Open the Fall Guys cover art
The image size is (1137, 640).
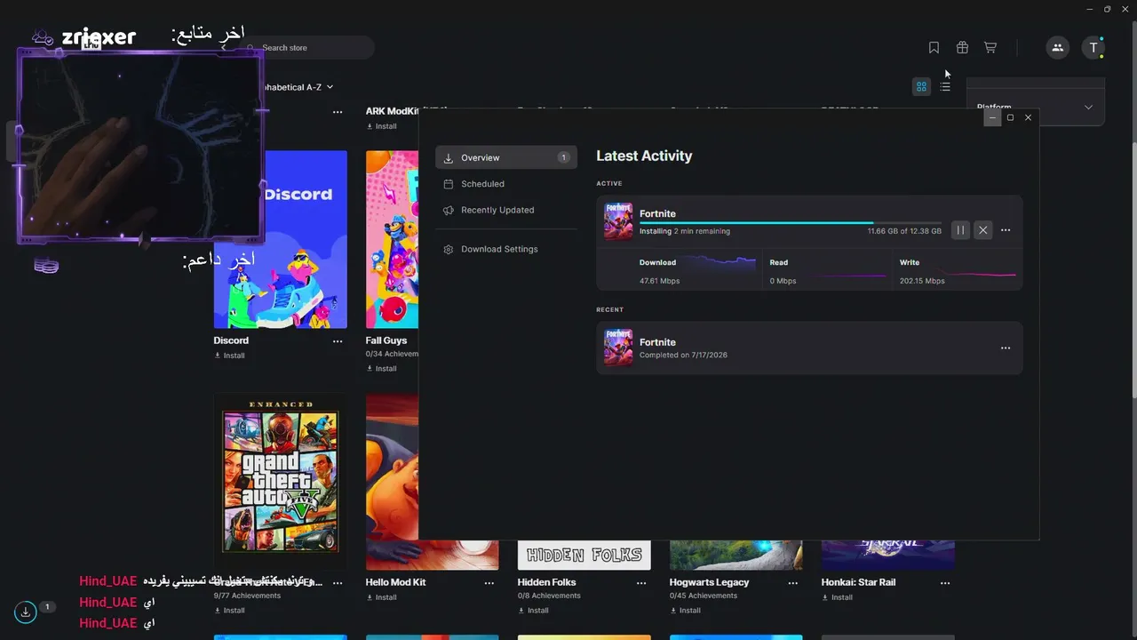click(392, 239)
